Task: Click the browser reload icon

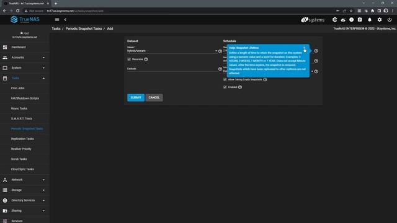Action: [18, 11]
